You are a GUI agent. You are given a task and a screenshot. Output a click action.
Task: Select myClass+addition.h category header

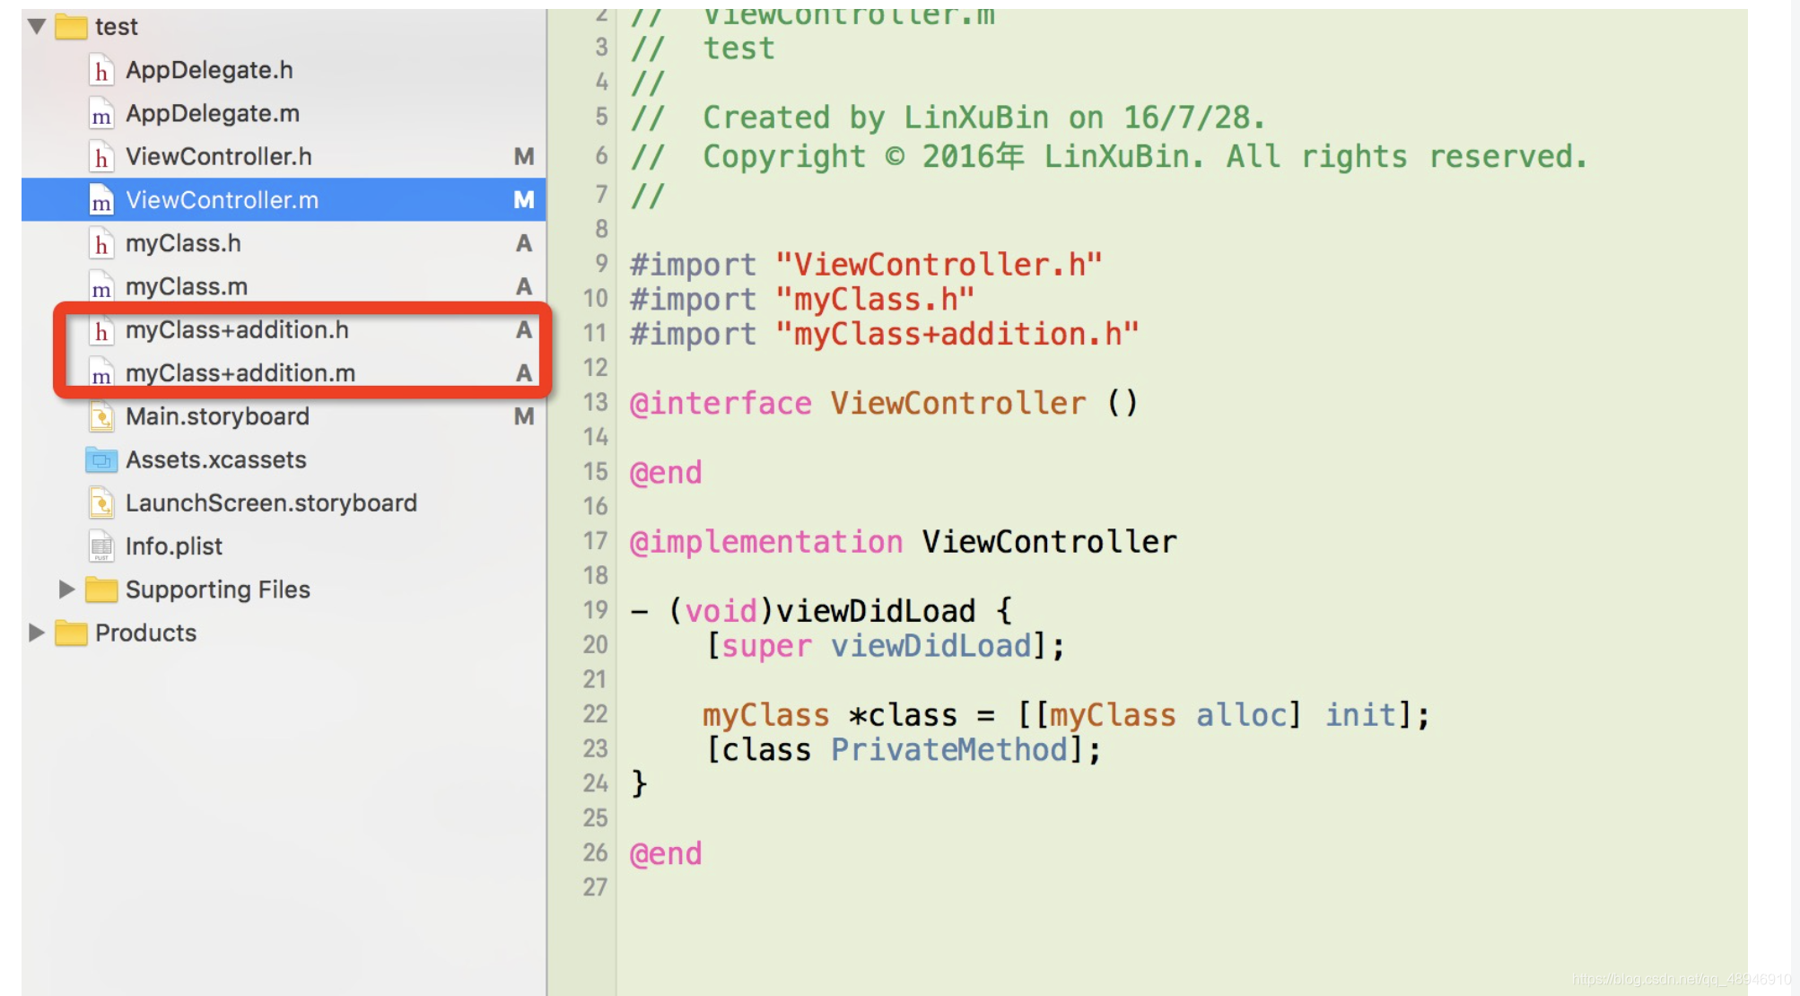click(x=237, y=330)
